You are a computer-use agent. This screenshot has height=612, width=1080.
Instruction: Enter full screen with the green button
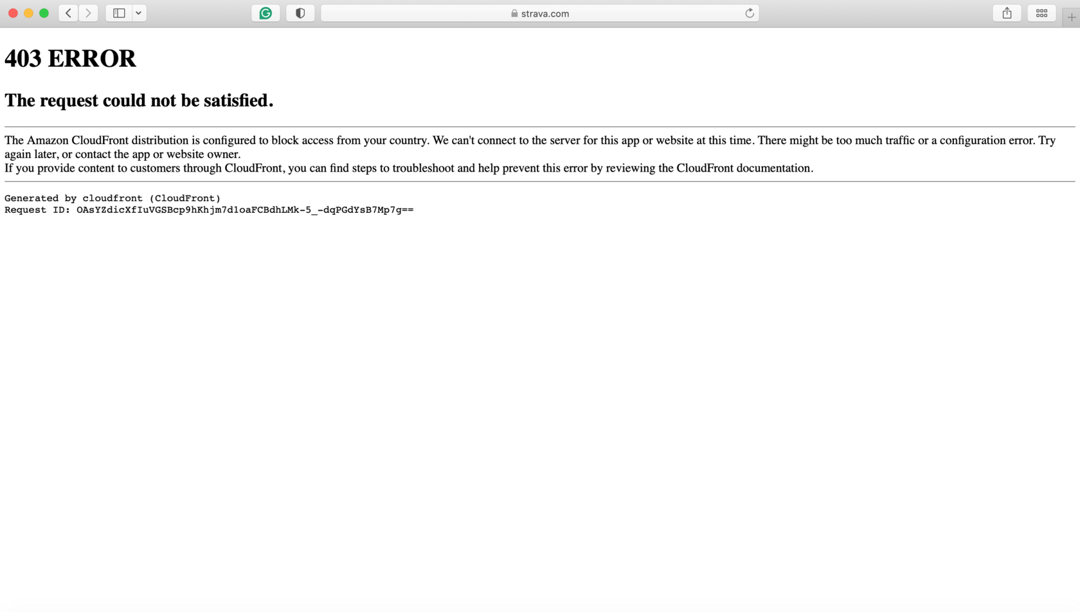[x=44, y=13]
